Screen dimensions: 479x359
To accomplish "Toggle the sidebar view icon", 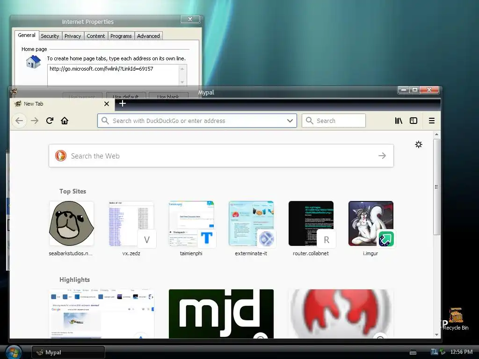I will click(414, 121).
